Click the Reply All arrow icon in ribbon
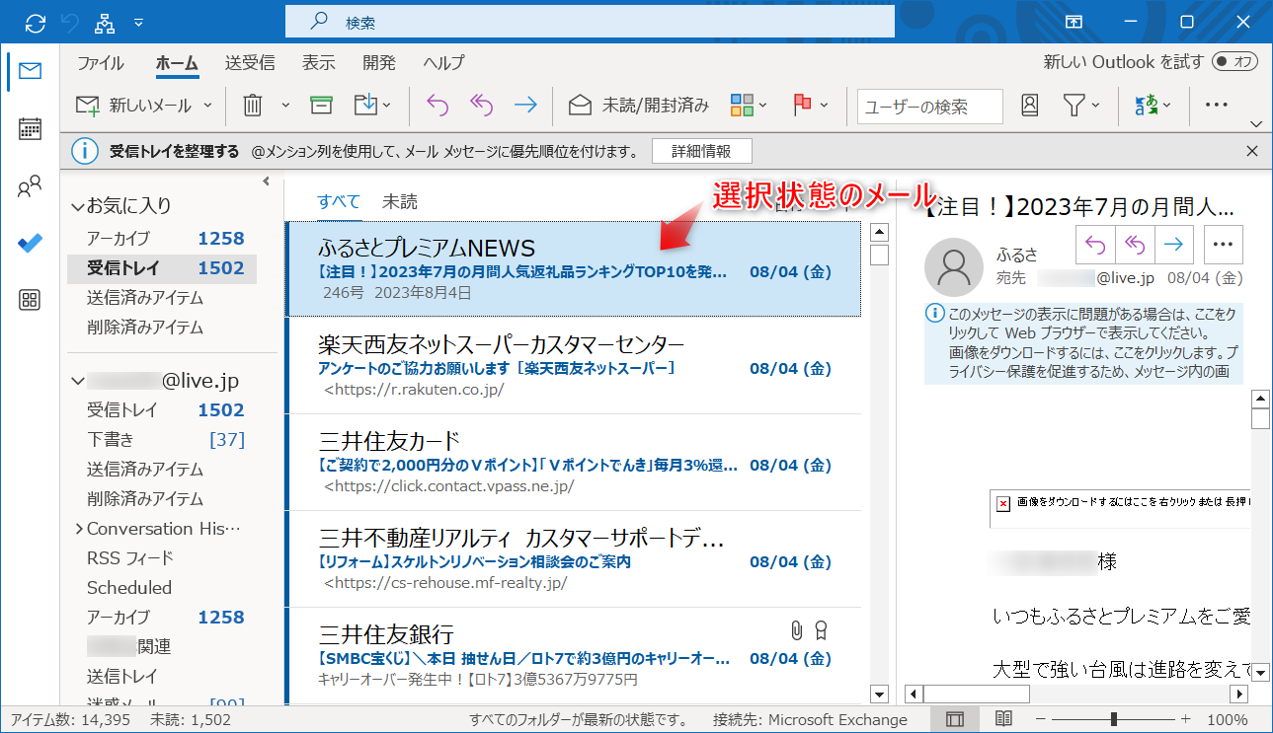Screen dimensions: 1273x733 (x=481, y=105)
